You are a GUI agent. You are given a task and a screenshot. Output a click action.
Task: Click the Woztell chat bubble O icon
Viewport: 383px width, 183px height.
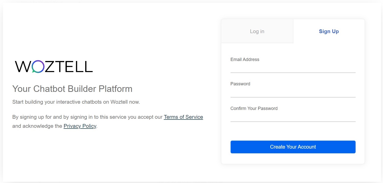[38, 67]
